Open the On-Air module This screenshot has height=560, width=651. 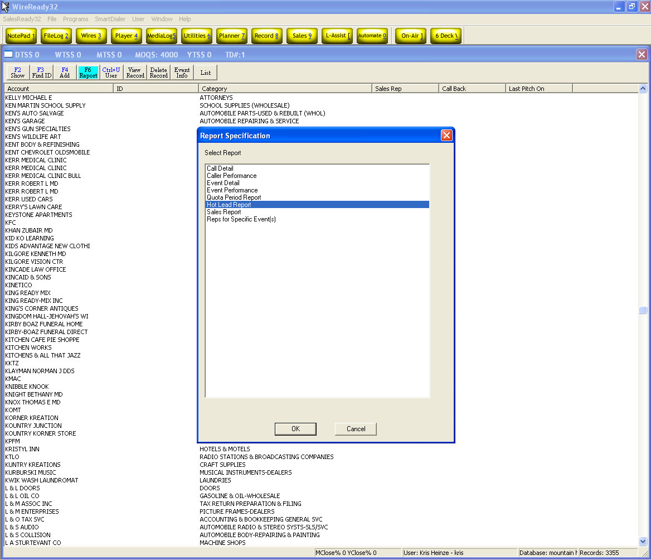(411, 36)
